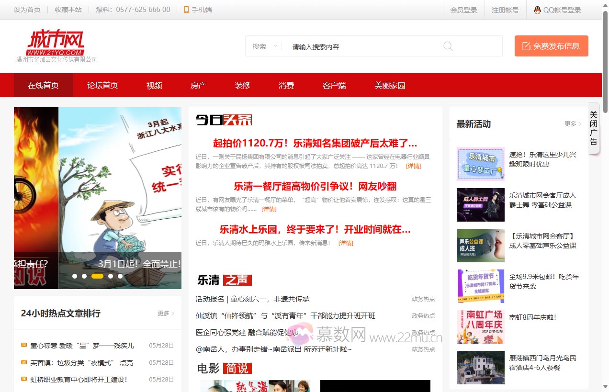Switch to the 论坛首页 navigation tab

pos(102,85)
